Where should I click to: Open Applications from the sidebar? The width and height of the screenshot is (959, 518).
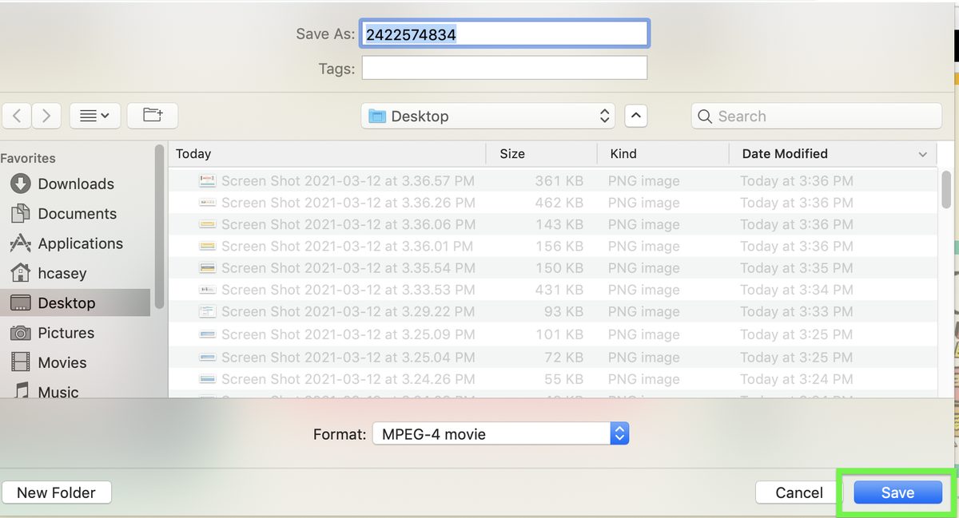pos(80,243)
